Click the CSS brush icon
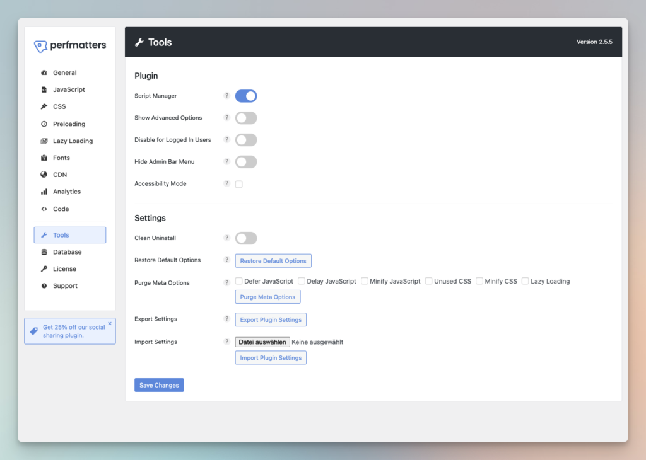This screenshot has width=646, height=460. pos(44,106)
